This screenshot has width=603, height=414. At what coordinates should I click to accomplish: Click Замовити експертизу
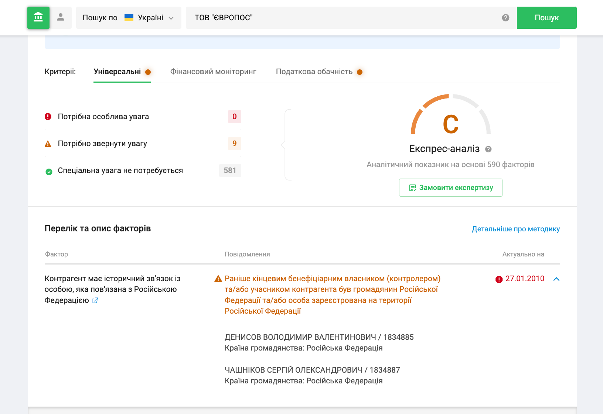point(450,187)
